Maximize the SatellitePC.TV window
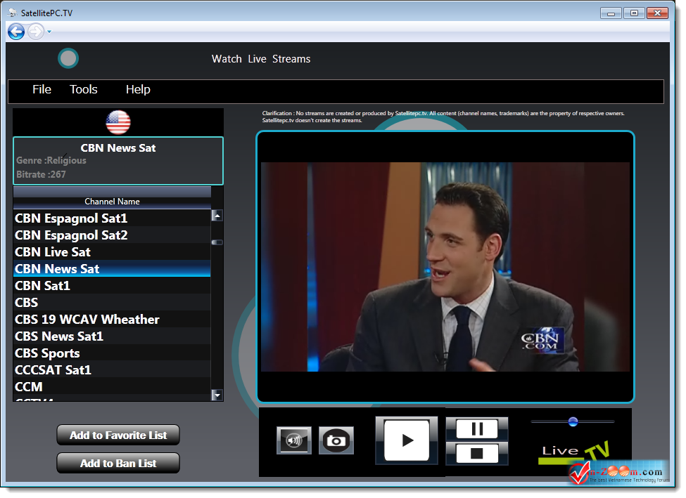Viewport: 686px width, 498px height. pyautogui.click(x=634, y=13)
